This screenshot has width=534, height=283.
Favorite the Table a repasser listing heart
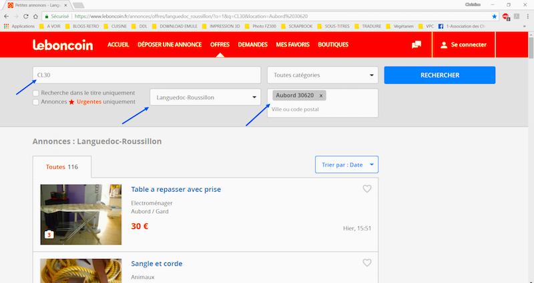[366, 188]
